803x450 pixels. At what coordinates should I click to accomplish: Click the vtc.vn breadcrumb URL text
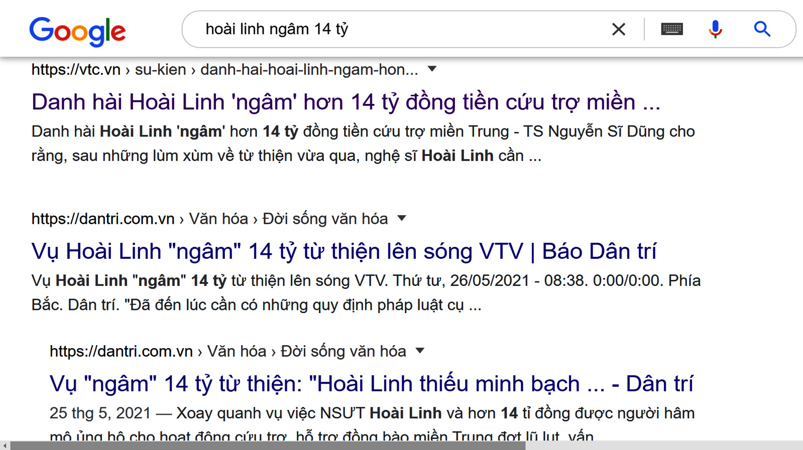[x=224, y=69]
